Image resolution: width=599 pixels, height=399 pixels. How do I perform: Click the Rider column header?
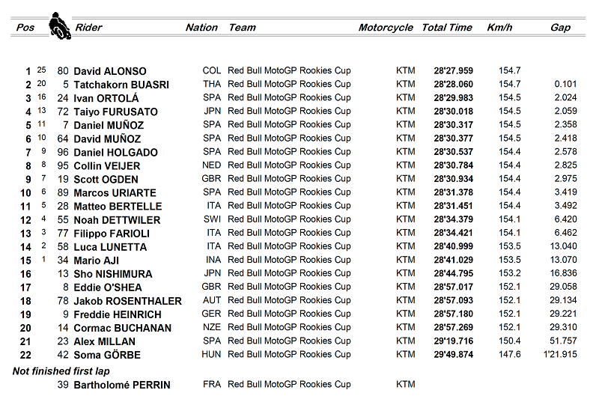point(88,28)
